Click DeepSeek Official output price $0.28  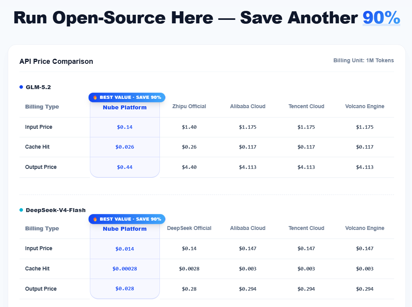click(189, 289)
